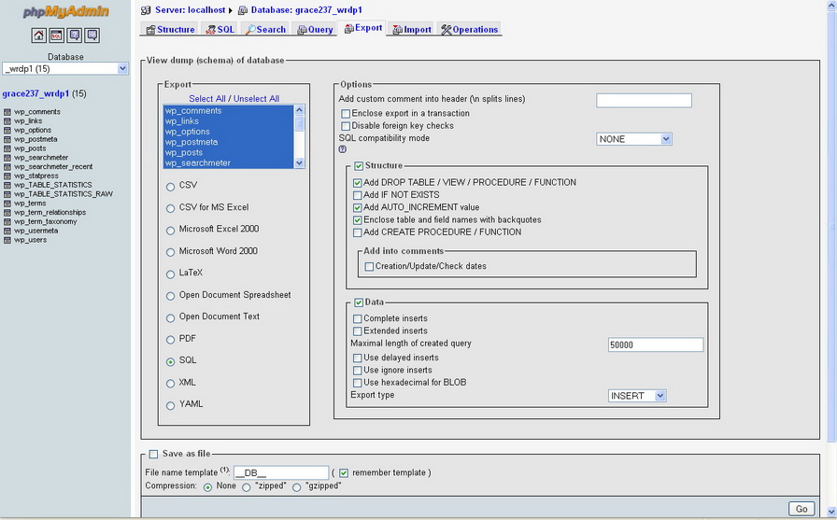Screen dimensions: 837x520
Task: Open the wp_statpress table link
Action: 36,176
